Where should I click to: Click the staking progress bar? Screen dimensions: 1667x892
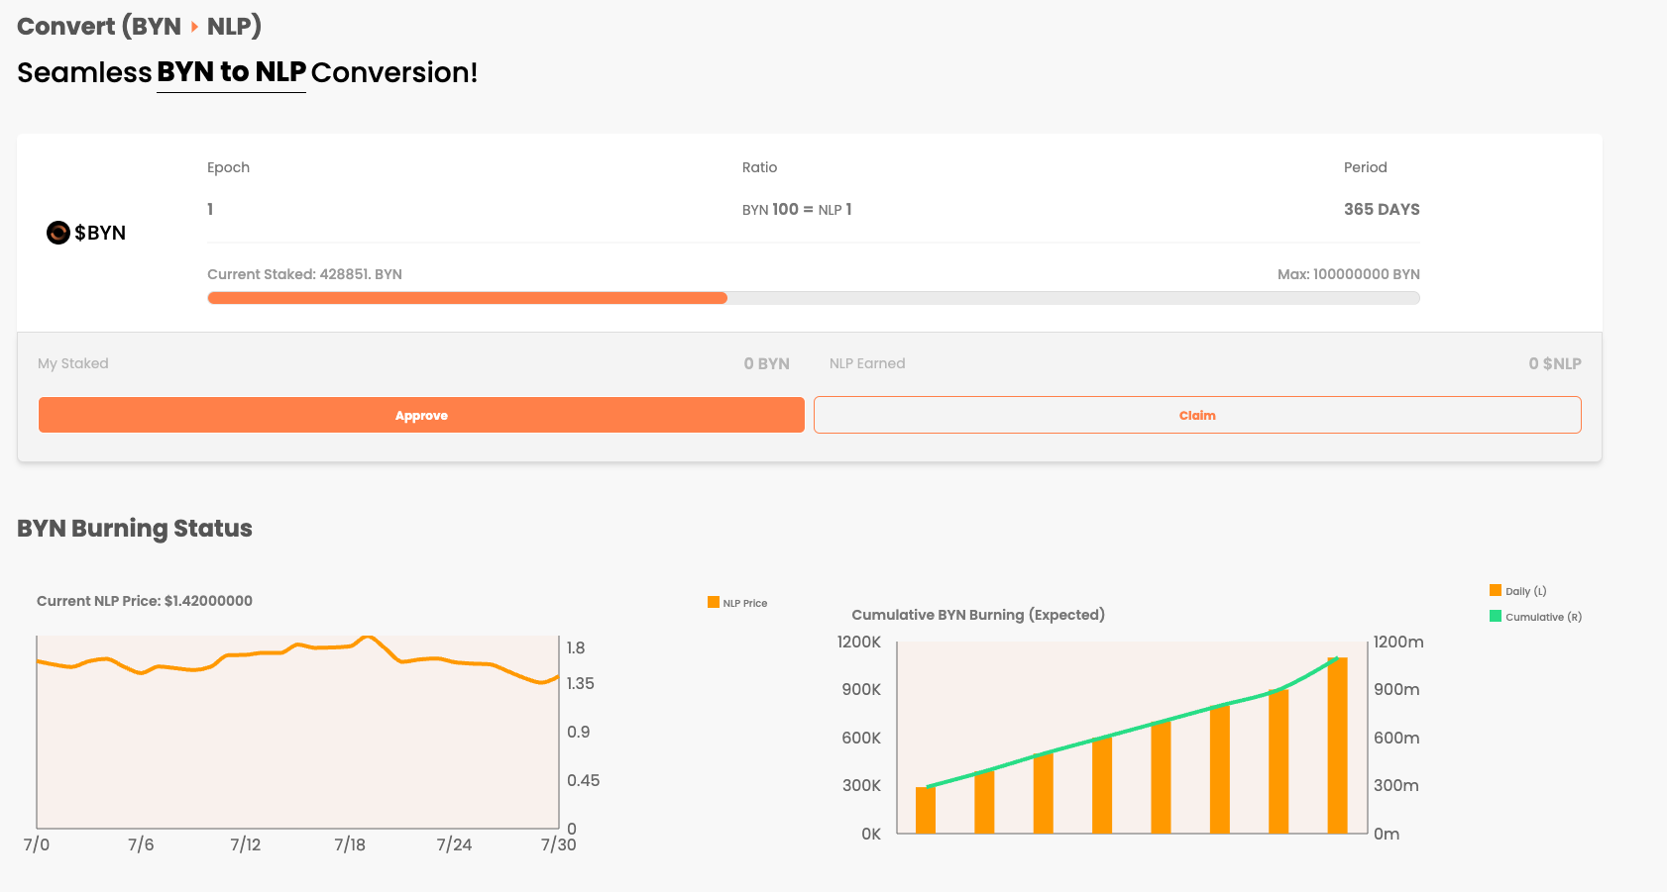point(813,298)
